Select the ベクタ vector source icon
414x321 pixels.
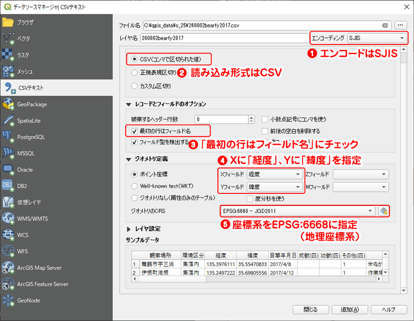coord(8,38)
